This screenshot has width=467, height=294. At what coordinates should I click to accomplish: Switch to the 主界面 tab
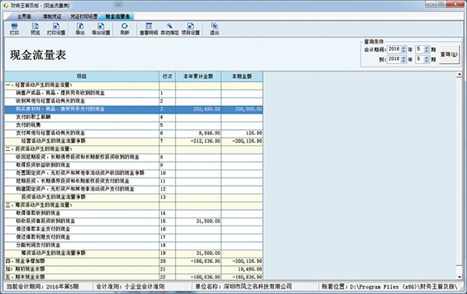(x=24, y=16)
